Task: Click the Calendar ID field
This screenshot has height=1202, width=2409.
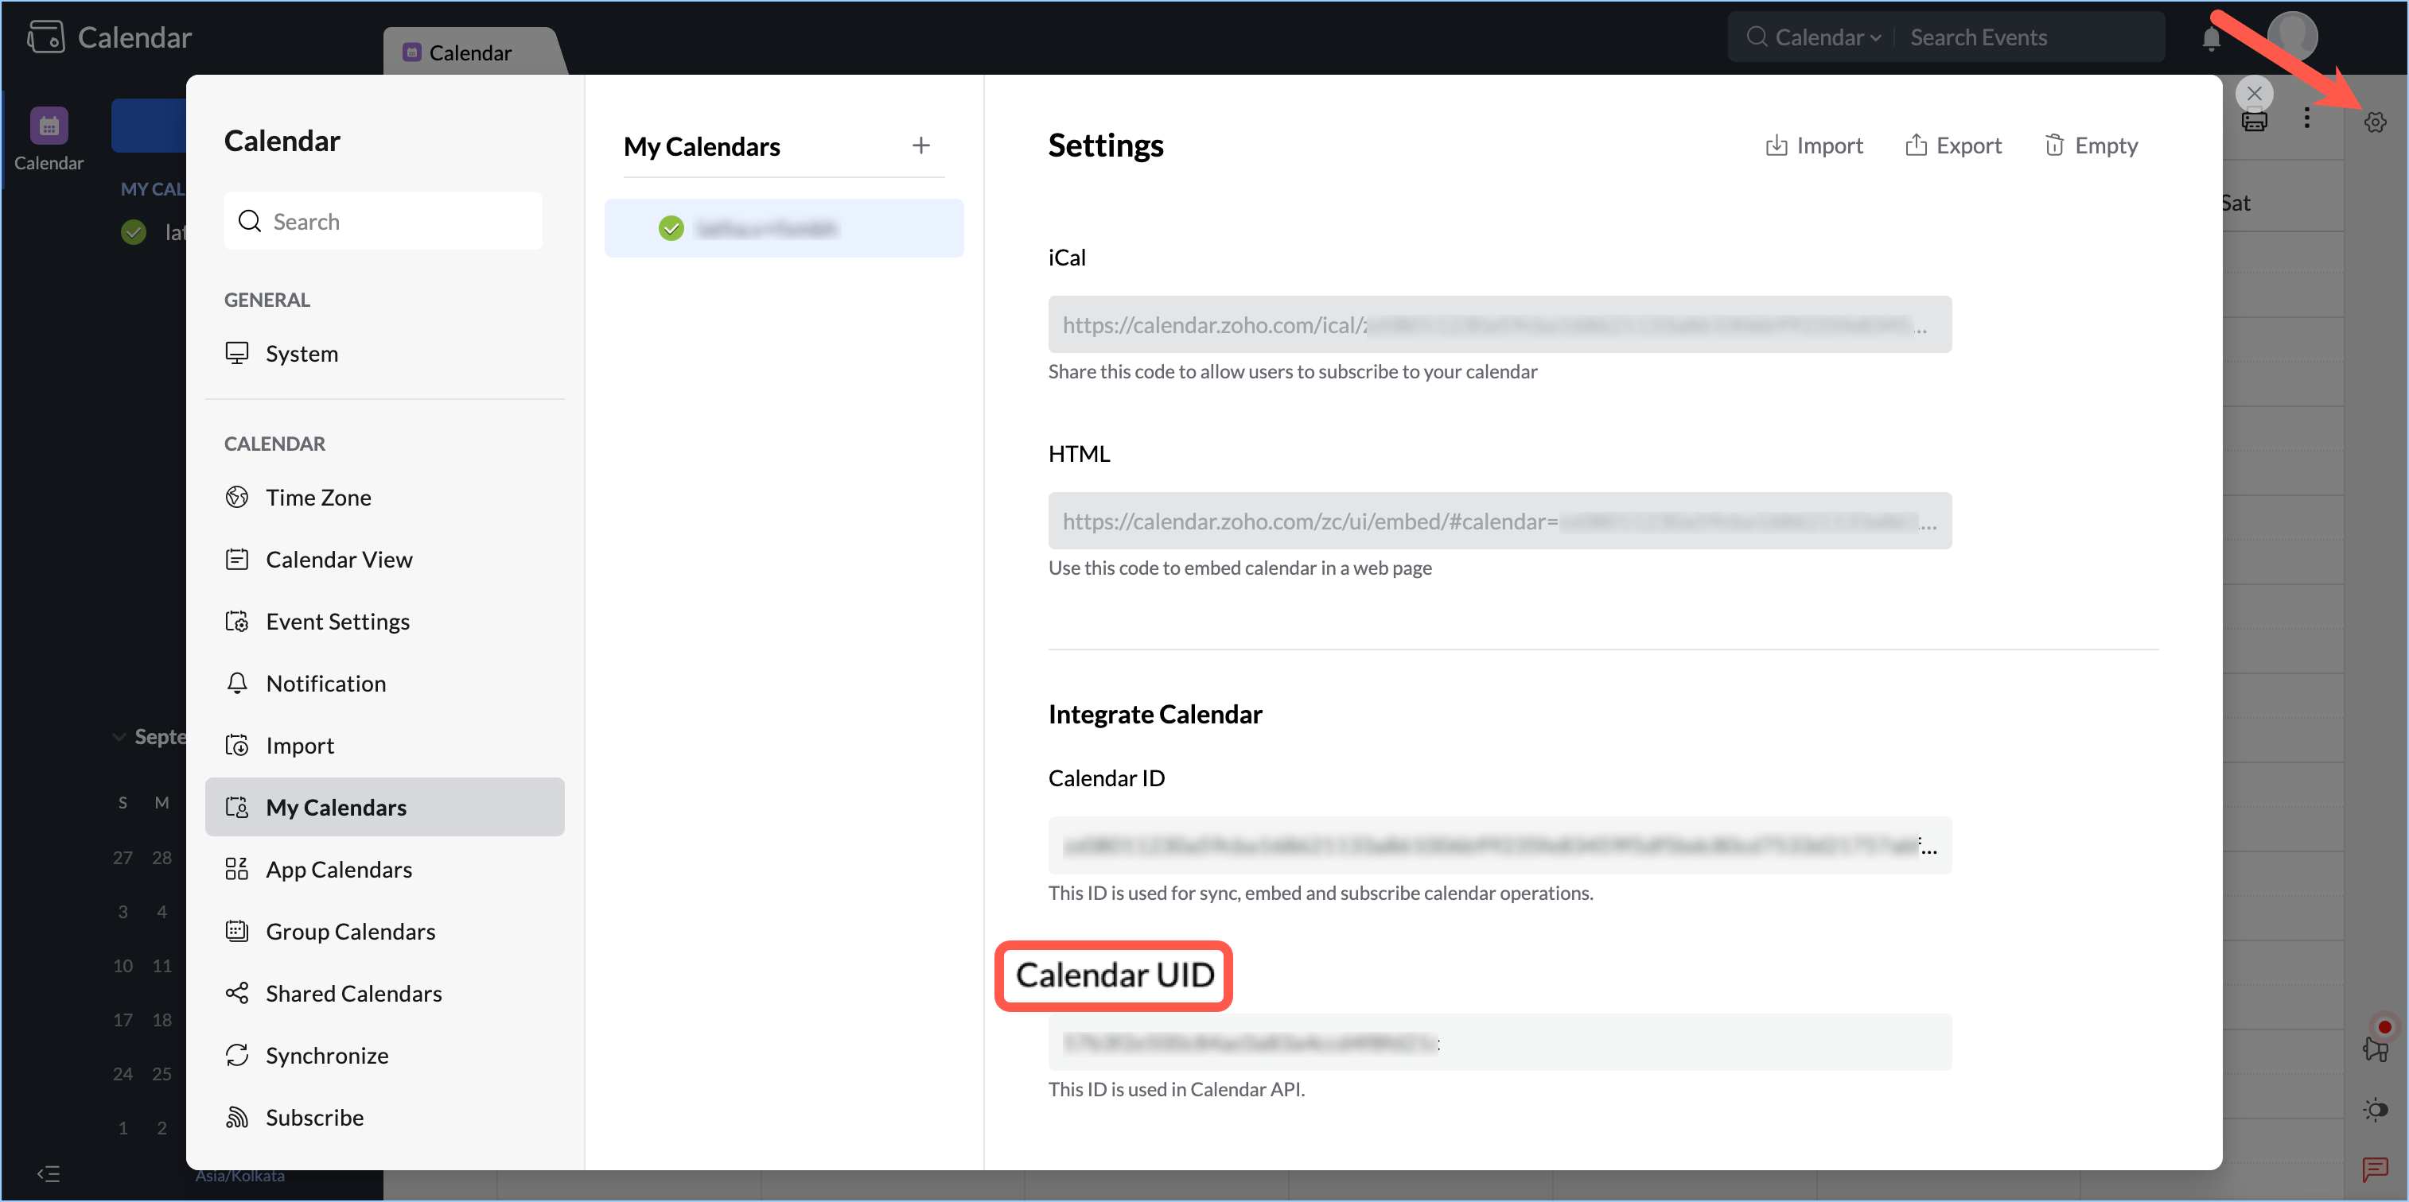Action: point(1499,846)
